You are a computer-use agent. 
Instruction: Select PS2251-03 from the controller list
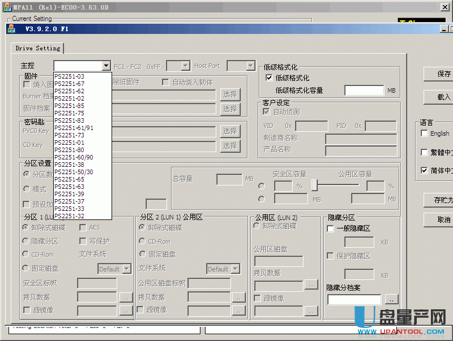tap(69, 76)
